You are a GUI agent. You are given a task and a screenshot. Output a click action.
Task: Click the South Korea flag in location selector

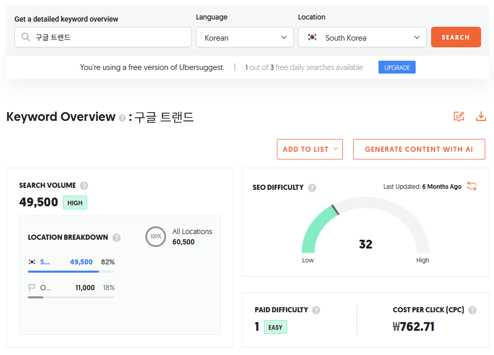pyautogui.click(x=312, y=37)
